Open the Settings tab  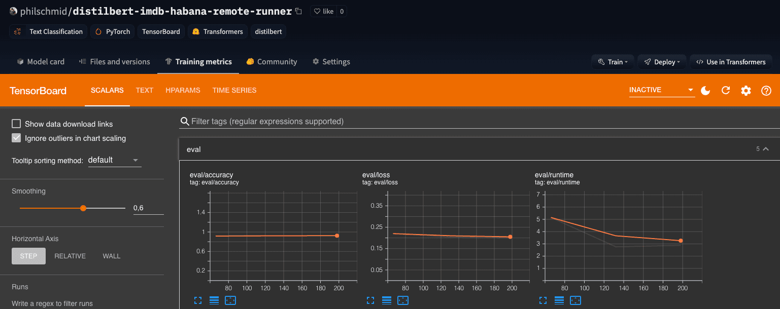coord(331,62)
